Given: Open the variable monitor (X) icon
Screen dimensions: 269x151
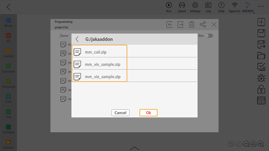Looking at the screenshot, I should [261, 100].
